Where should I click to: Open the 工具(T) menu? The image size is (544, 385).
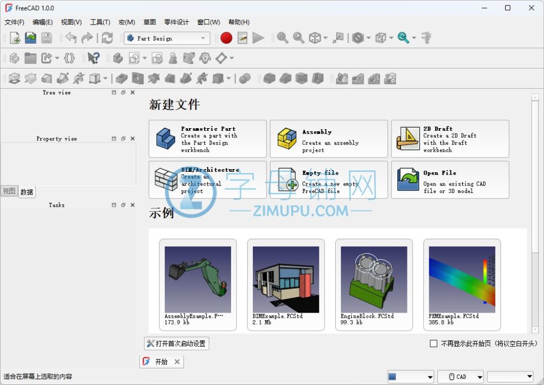[100, 22]
